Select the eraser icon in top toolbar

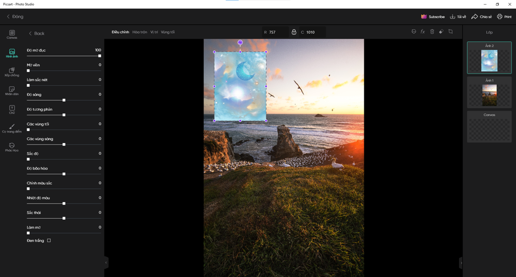pos(441,32)
